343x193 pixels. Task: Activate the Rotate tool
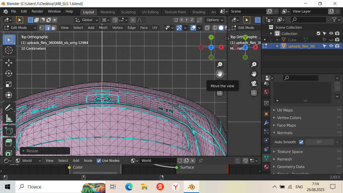point(9,73)
